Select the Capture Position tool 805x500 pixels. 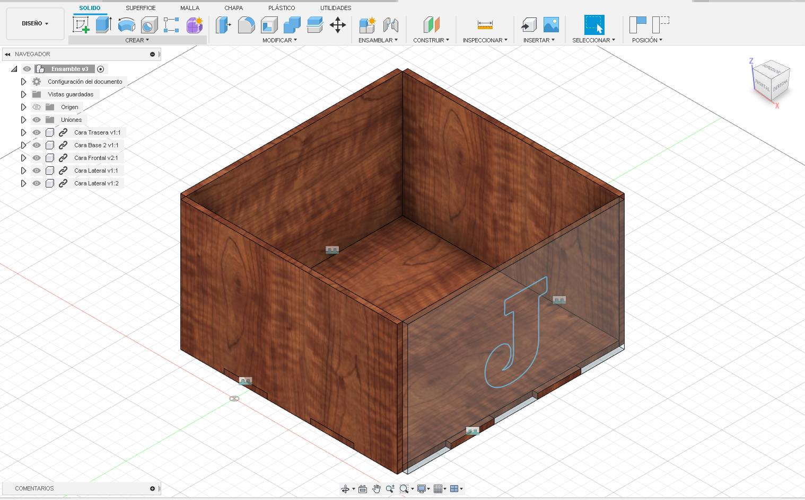(x=637, y=25)
